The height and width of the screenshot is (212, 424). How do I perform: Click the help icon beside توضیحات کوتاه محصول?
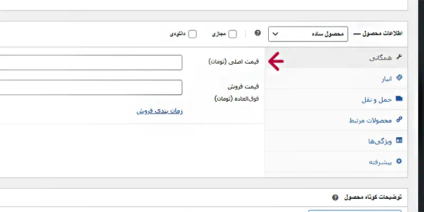click(335, 197)
